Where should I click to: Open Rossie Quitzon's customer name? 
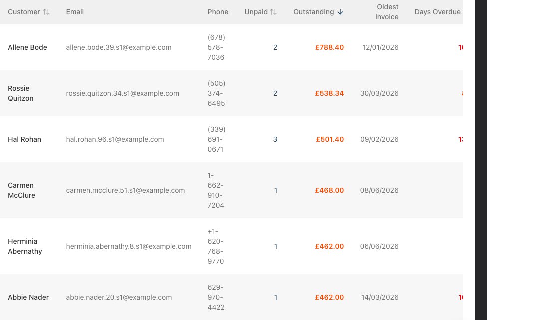21,93
